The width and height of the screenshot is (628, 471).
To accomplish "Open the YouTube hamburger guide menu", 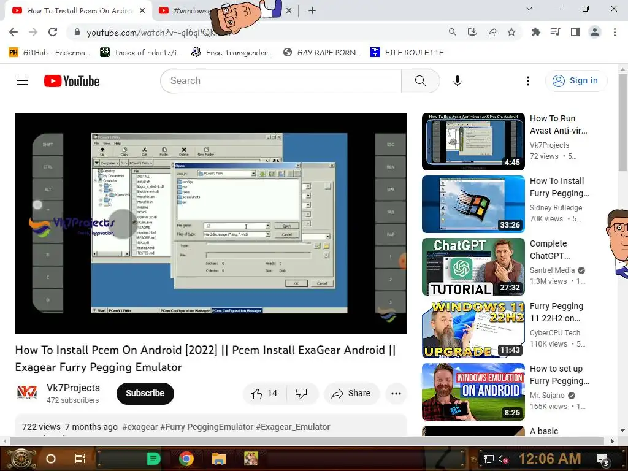I will click(x=22, y=81).
